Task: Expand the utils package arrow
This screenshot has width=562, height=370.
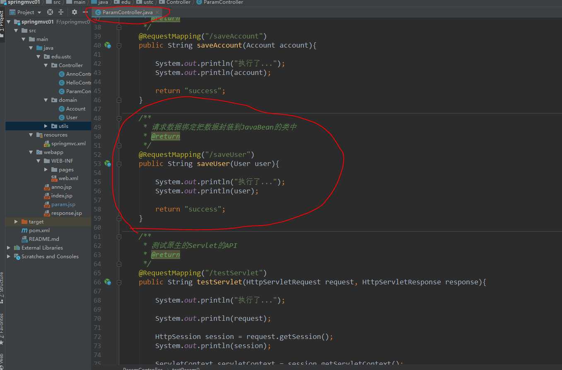Action: [x=46, y=126]
